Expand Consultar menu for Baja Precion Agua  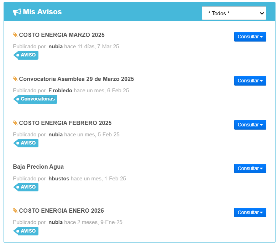click(250, 169)
